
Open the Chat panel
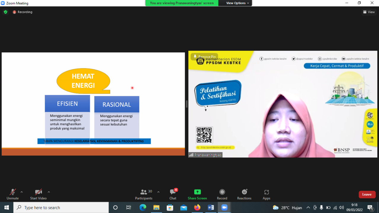click(x=173, y=194)
